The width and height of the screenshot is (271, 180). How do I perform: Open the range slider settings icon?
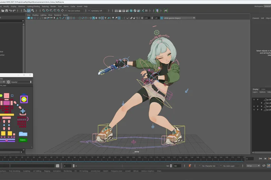(58, 166)
